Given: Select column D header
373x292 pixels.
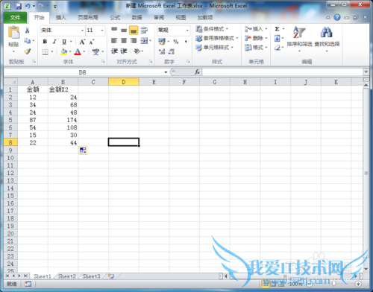Looking at the screenshot, I should 124,82.
